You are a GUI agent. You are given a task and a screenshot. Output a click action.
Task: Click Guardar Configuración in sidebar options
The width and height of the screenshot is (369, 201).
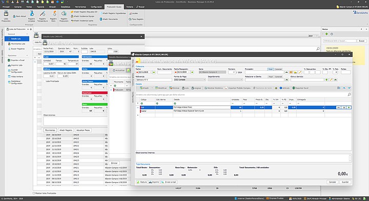[15, 71]
